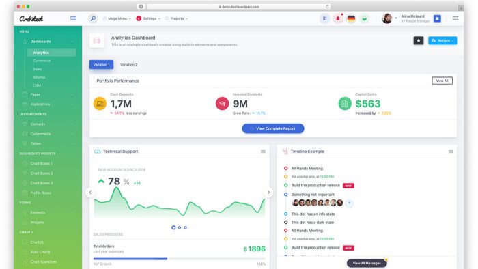Click the blue calendar square icon beside the user name
478x269 pixels.
(x=437, y=18)
